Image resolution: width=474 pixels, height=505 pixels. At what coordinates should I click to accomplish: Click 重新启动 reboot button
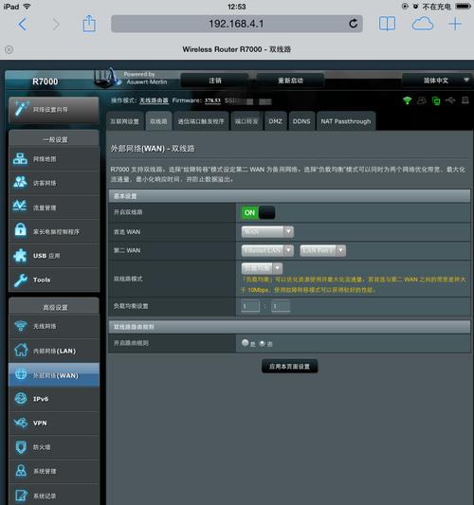click(290, 81)
